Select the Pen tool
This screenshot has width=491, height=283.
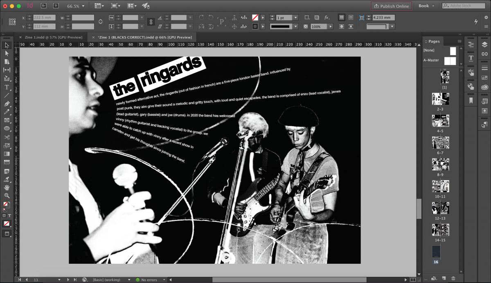click(7, 103)
